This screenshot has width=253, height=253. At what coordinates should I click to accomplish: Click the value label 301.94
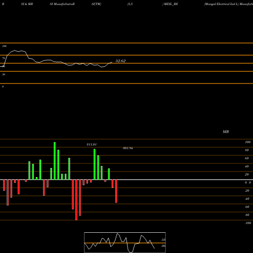click(128, 148)
